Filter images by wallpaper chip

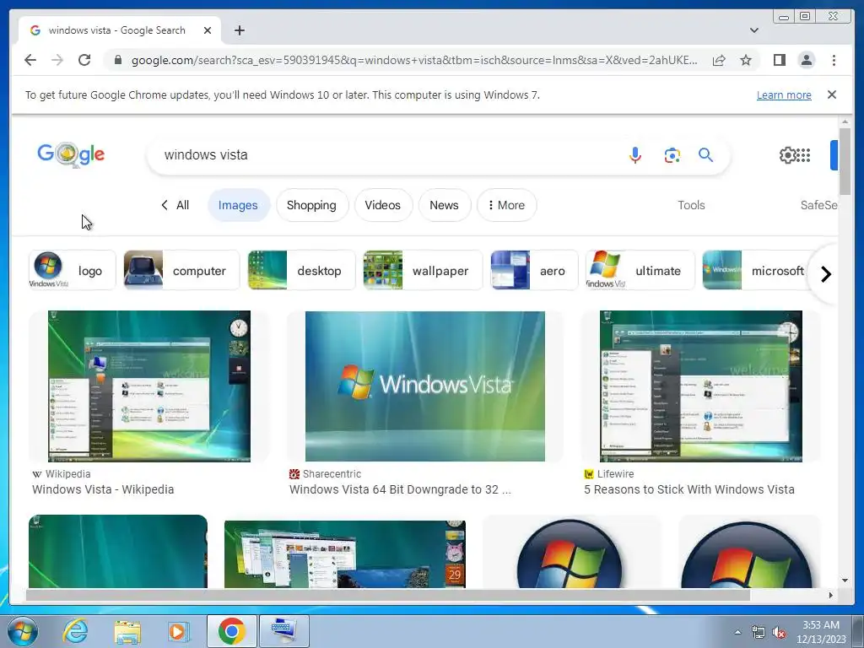coord(423,270)
